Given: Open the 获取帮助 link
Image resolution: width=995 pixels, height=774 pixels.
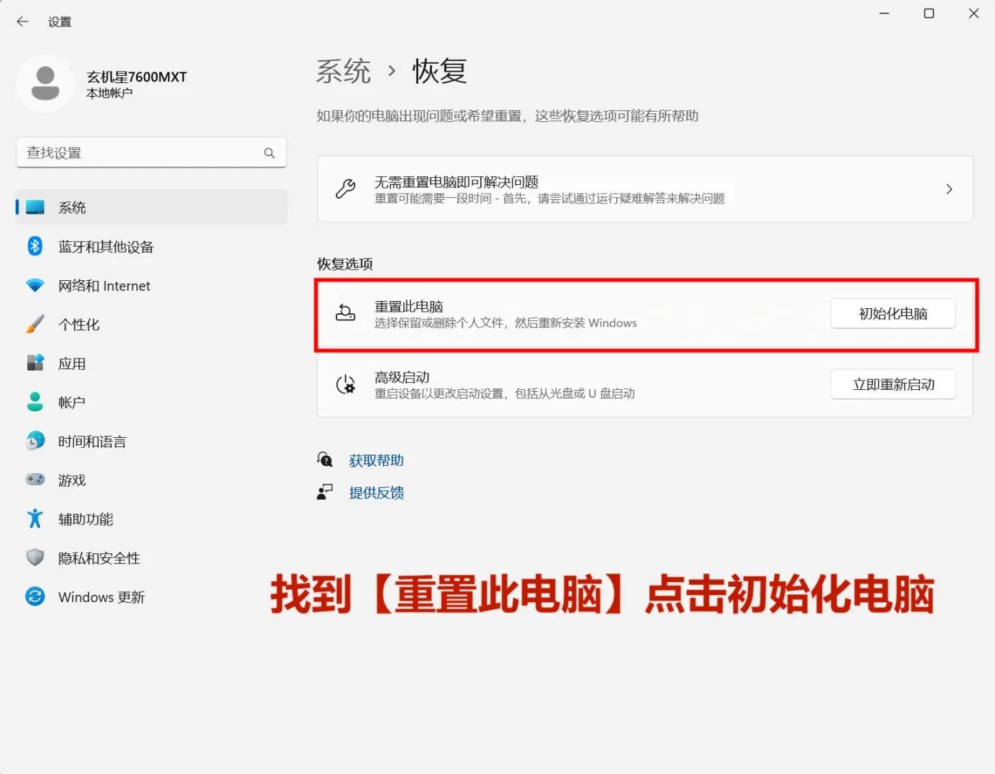Looking at the screenshot, I should (376, 460).
